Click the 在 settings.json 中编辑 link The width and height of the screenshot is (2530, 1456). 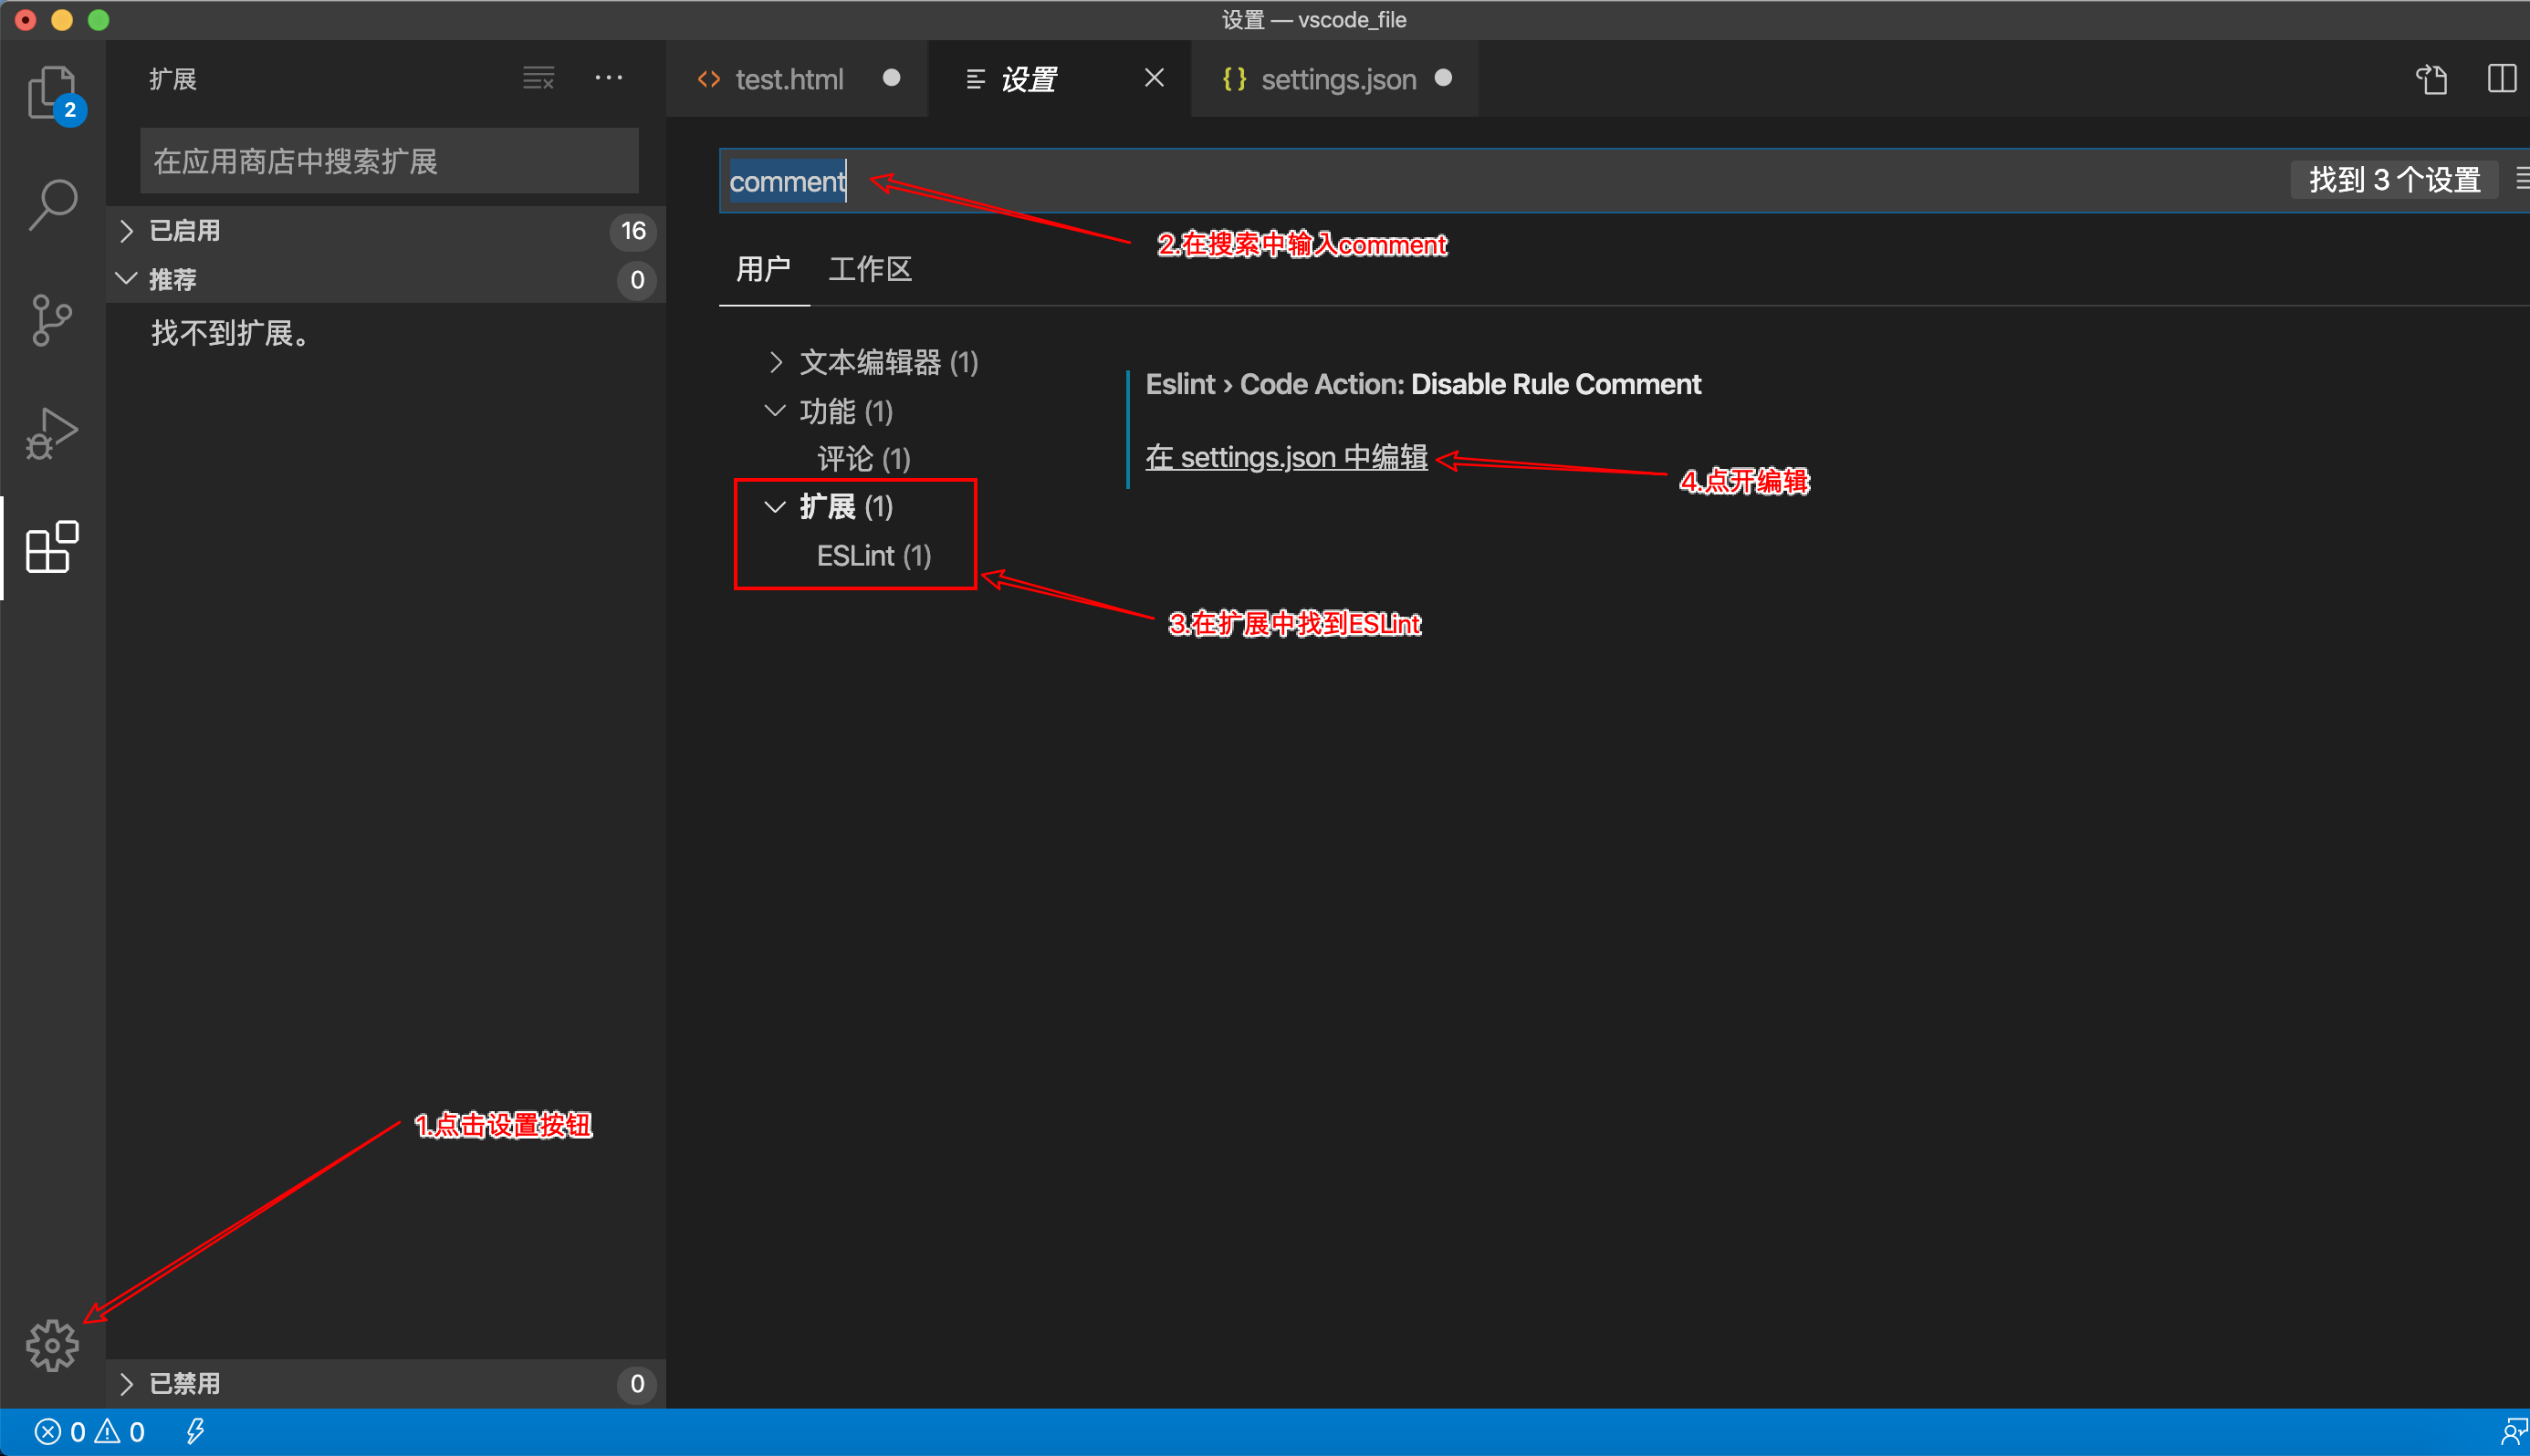click(x=1285, y=457)
